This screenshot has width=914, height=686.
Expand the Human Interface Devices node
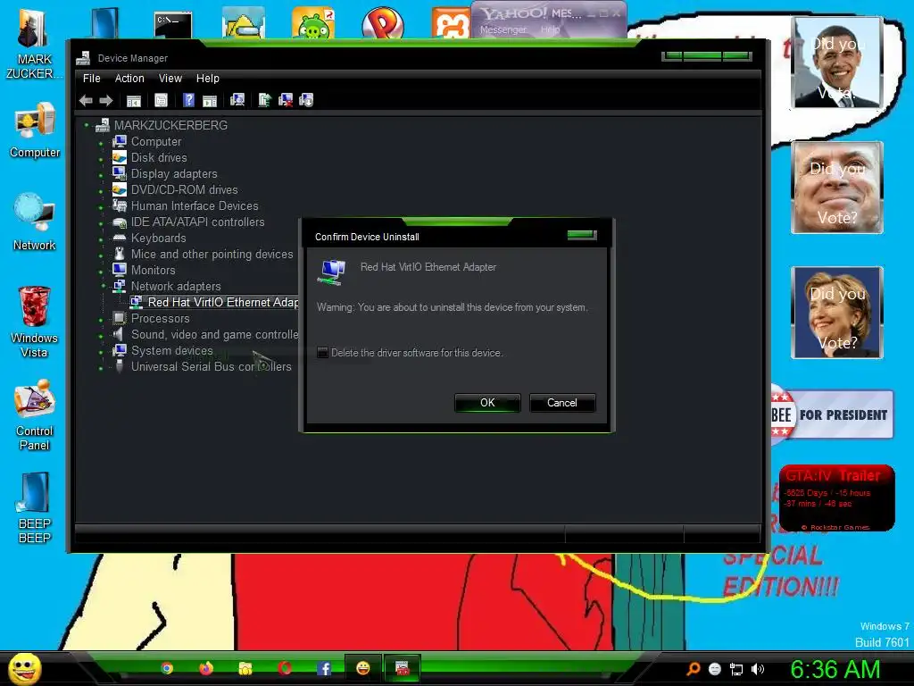click(101, 207)
